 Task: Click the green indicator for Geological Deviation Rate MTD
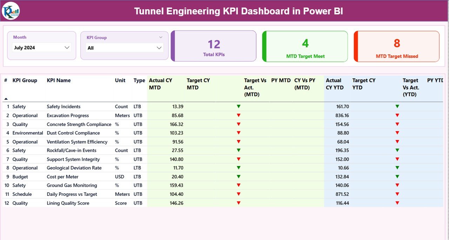click(x=239, y=168)
